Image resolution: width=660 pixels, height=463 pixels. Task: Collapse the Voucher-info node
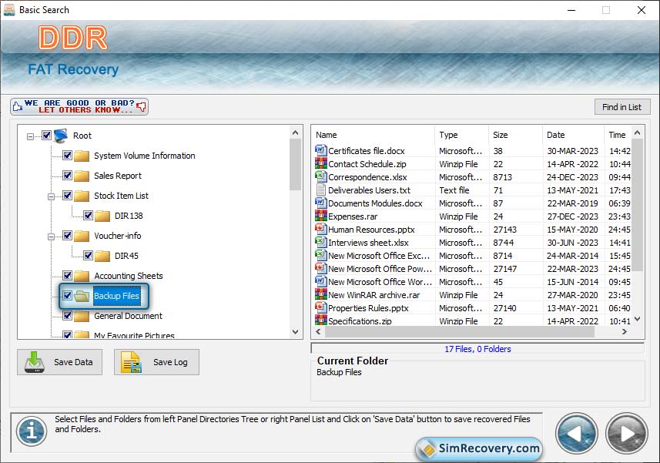51,237
